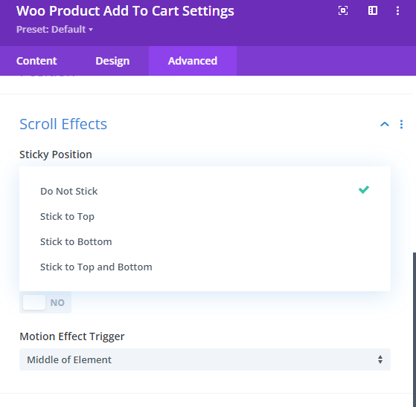Screen dimensions: 416x407
Task: Click the Scroll Effects section title
Action: [63, 124]
